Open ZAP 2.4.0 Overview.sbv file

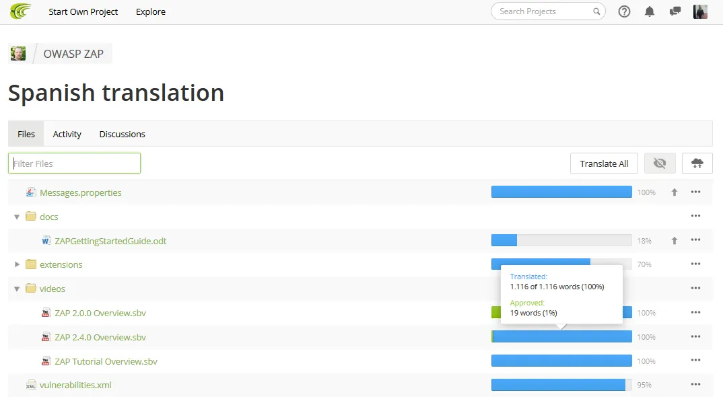[x=100, y=337]
